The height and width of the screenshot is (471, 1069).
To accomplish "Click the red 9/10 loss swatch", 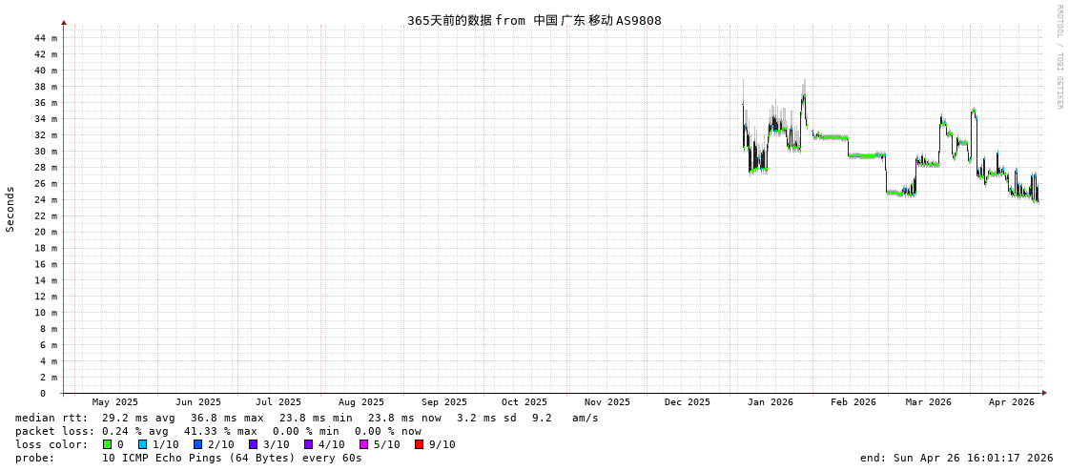I will [420, 444].
